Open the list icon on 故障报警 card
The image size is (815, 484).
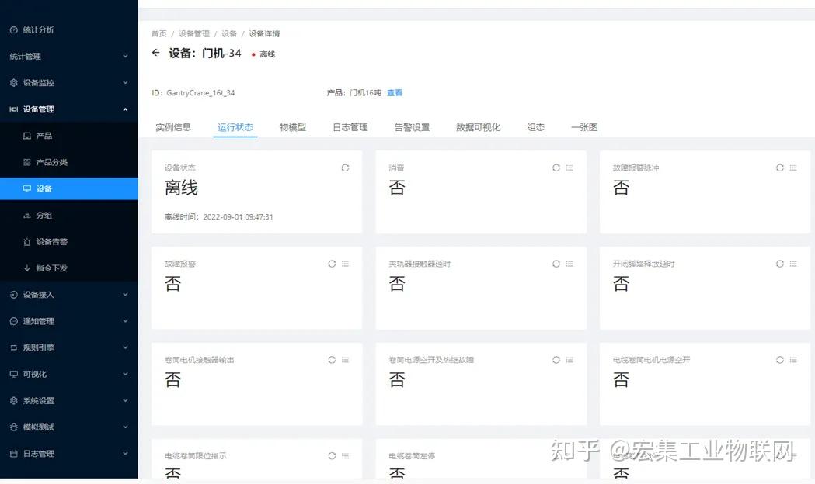[345, 264]
